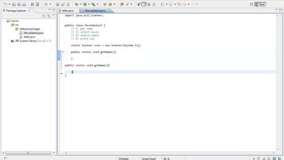
Task: Click the Print icon in toolbar
Action: [x=24, y=4]
